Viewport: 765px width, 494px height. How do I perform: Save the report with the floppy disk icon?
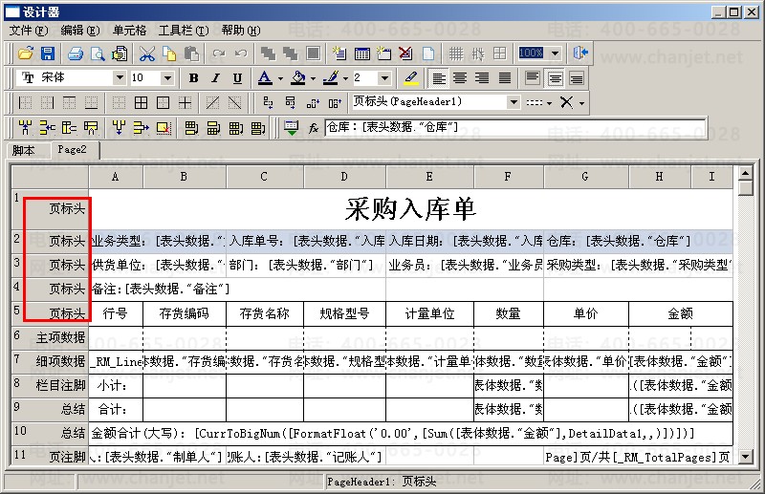(47, 54)
